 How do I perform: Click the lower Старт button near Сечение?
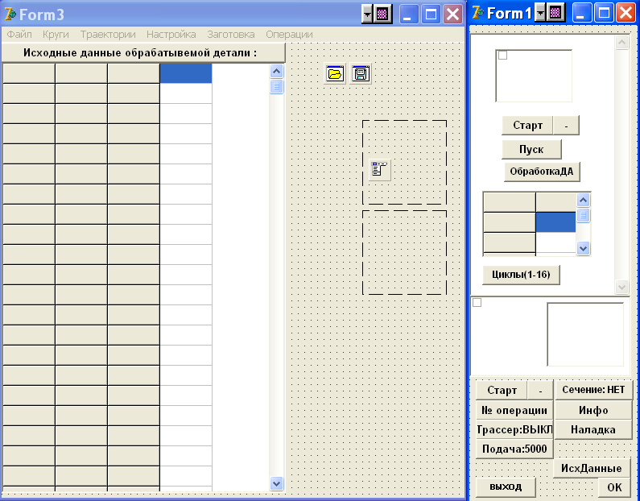(502, 390)
